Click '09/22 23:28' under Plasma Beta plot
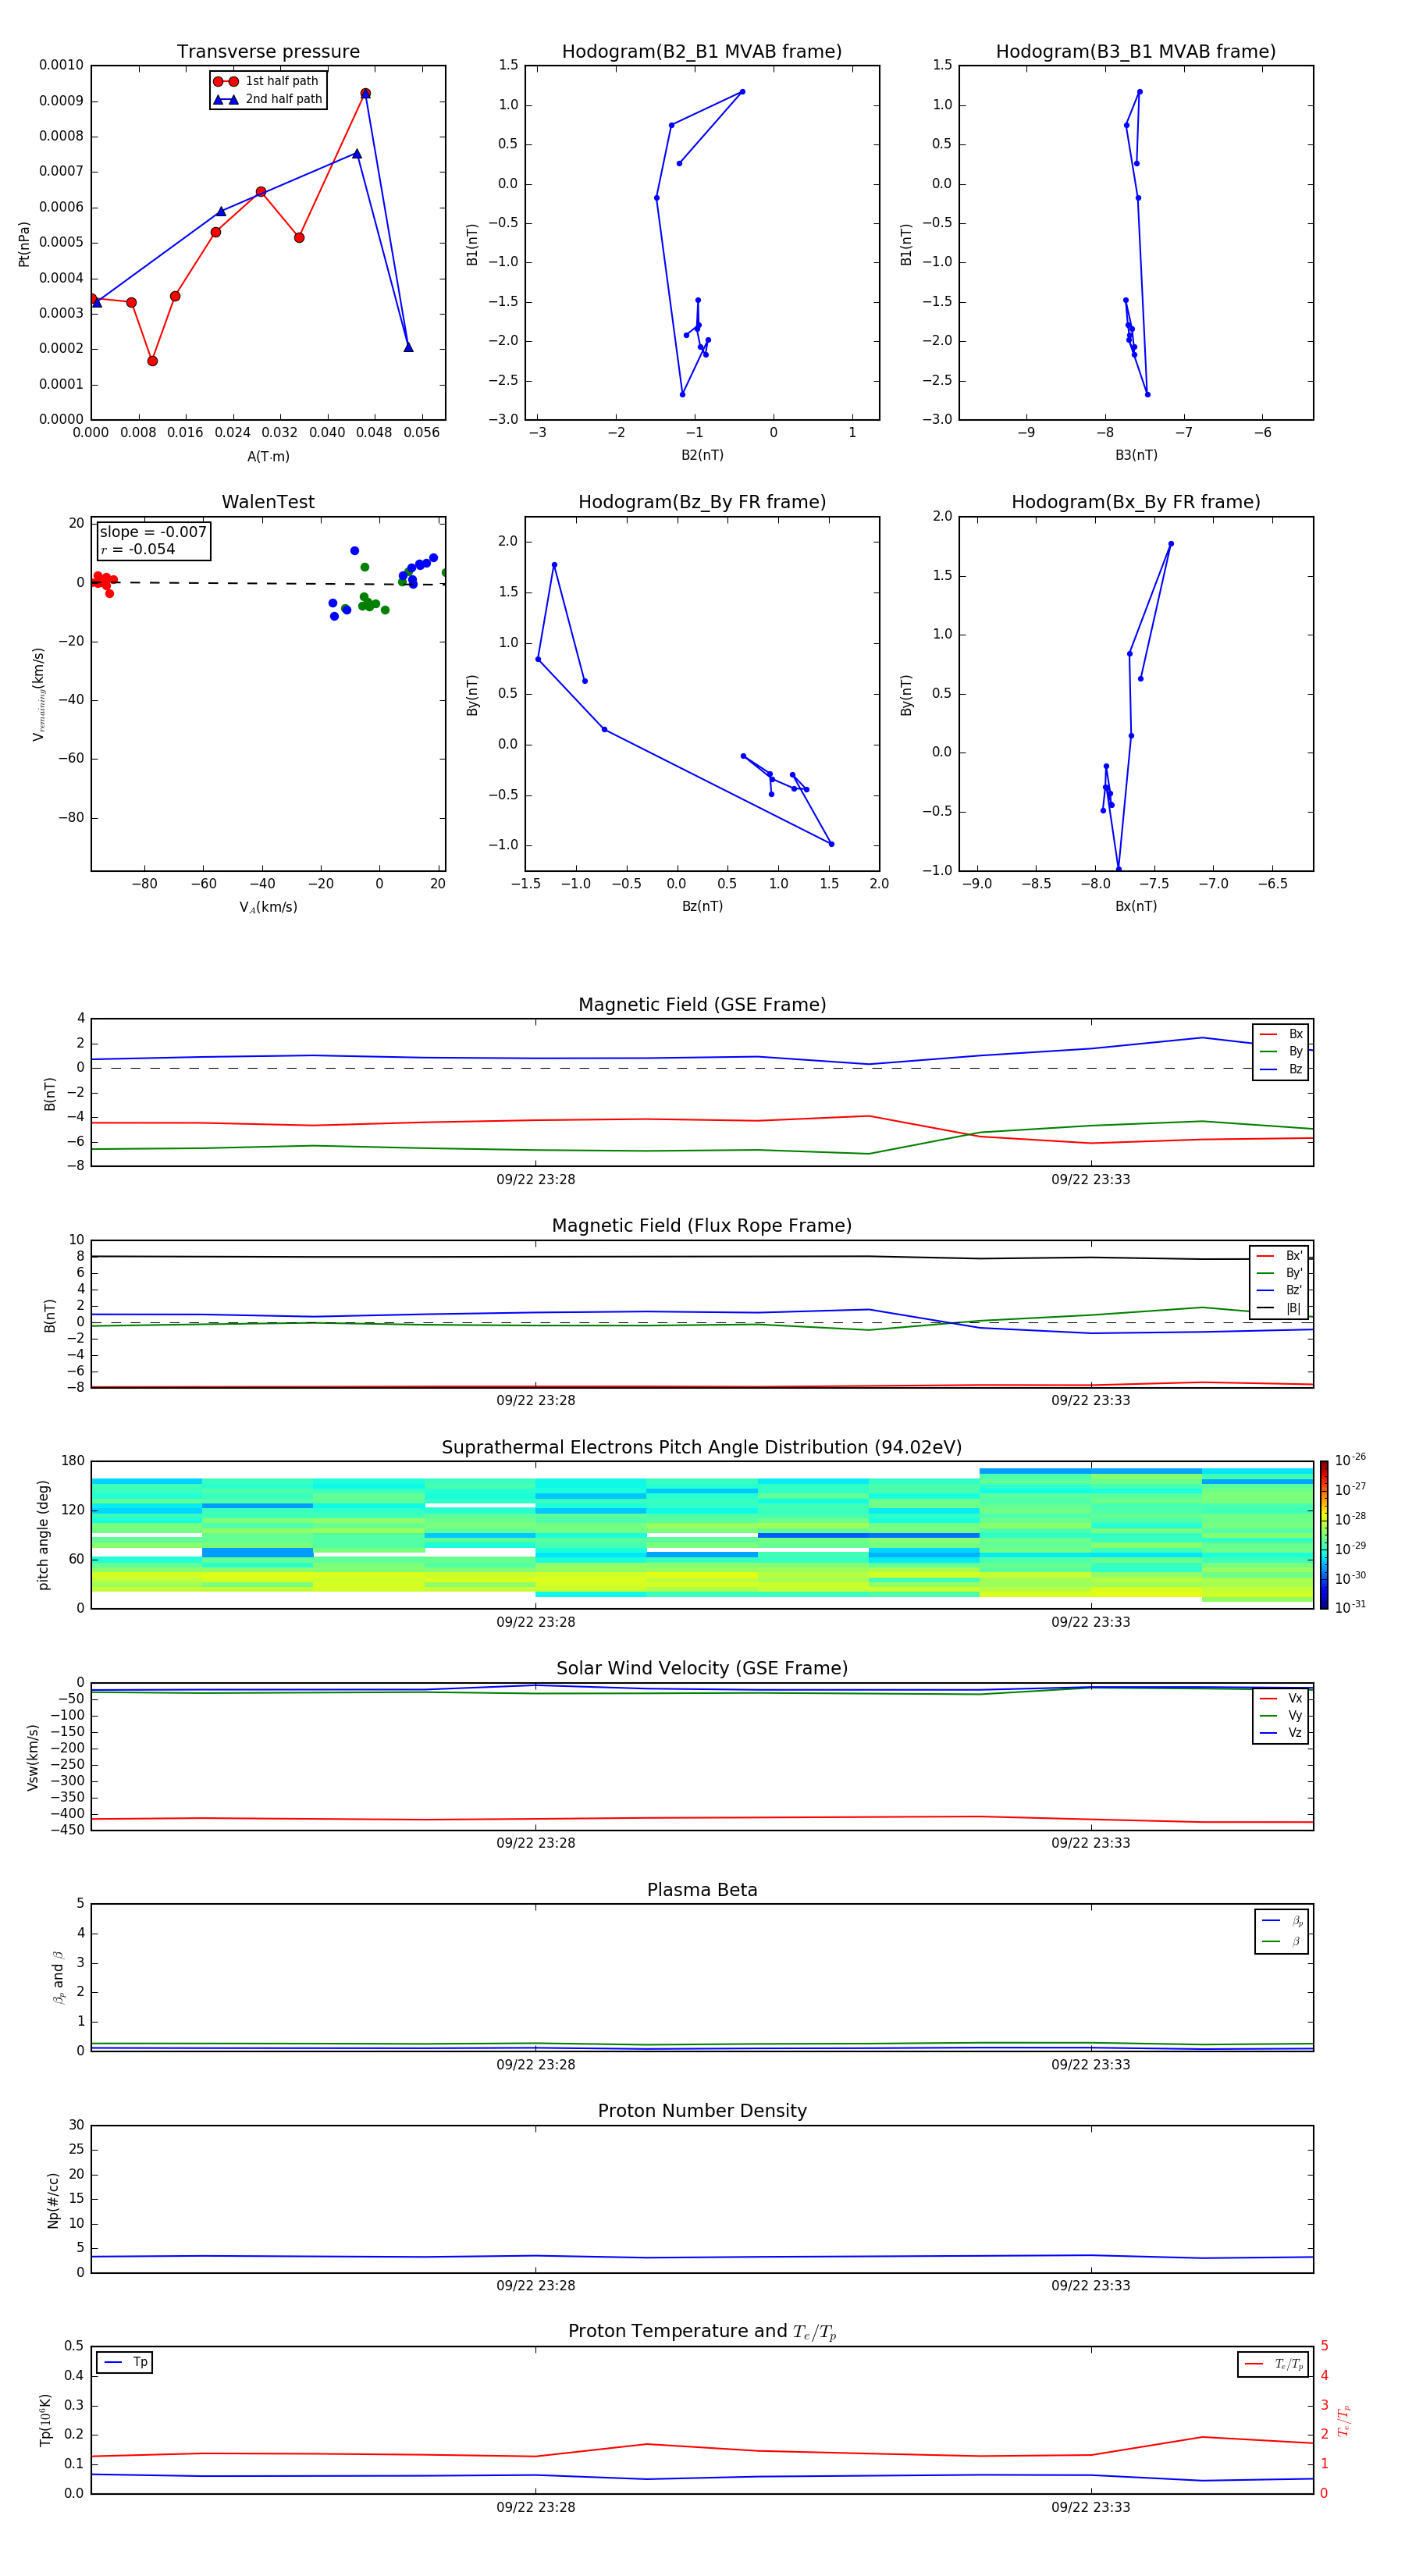Viewport: 1405px width, 2576px height. click(536, 2065)
